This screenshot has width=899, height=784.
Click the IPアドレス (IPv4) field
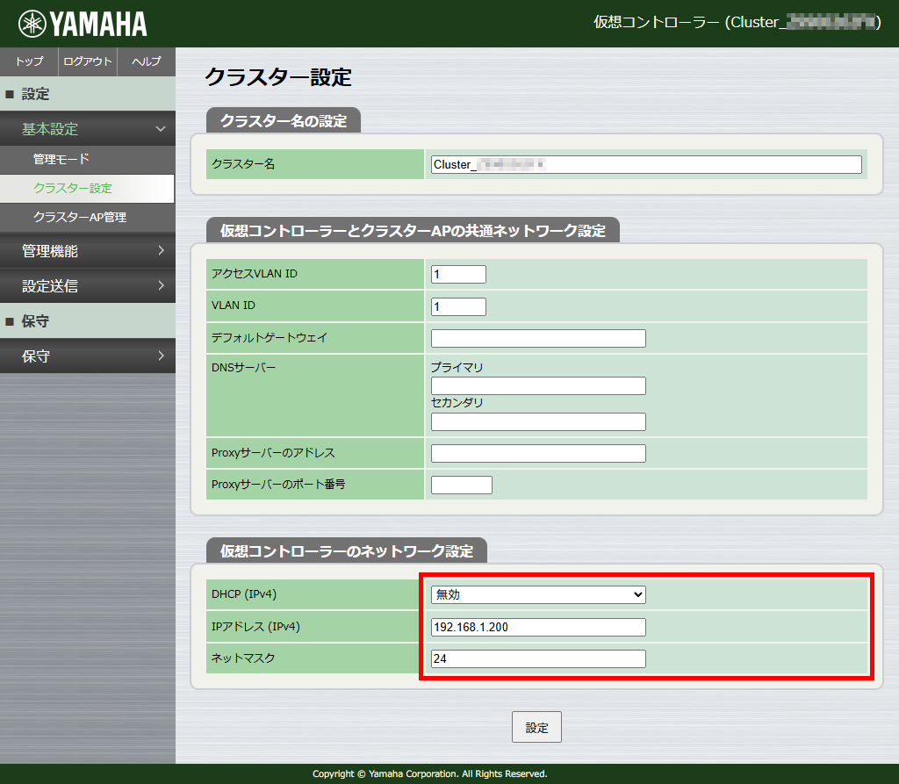tap(538, 627)
